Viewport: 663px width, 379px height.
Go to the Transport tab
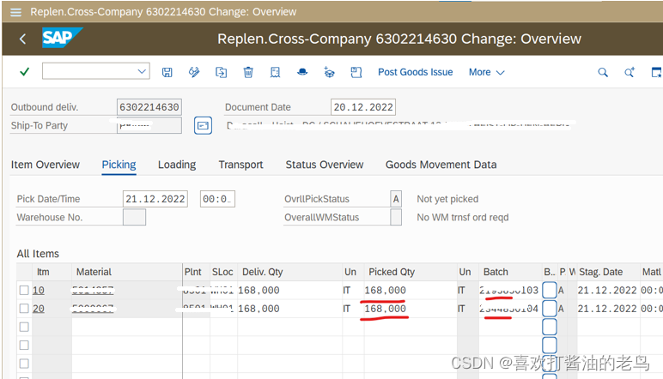click(240, 165)
